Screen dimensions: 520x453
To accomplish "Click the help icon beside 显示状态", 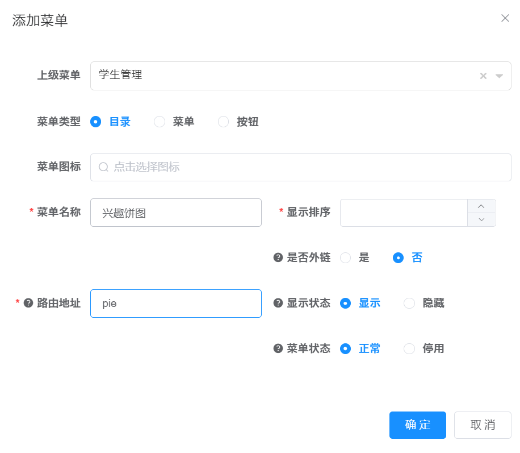I will coord(278,303).
